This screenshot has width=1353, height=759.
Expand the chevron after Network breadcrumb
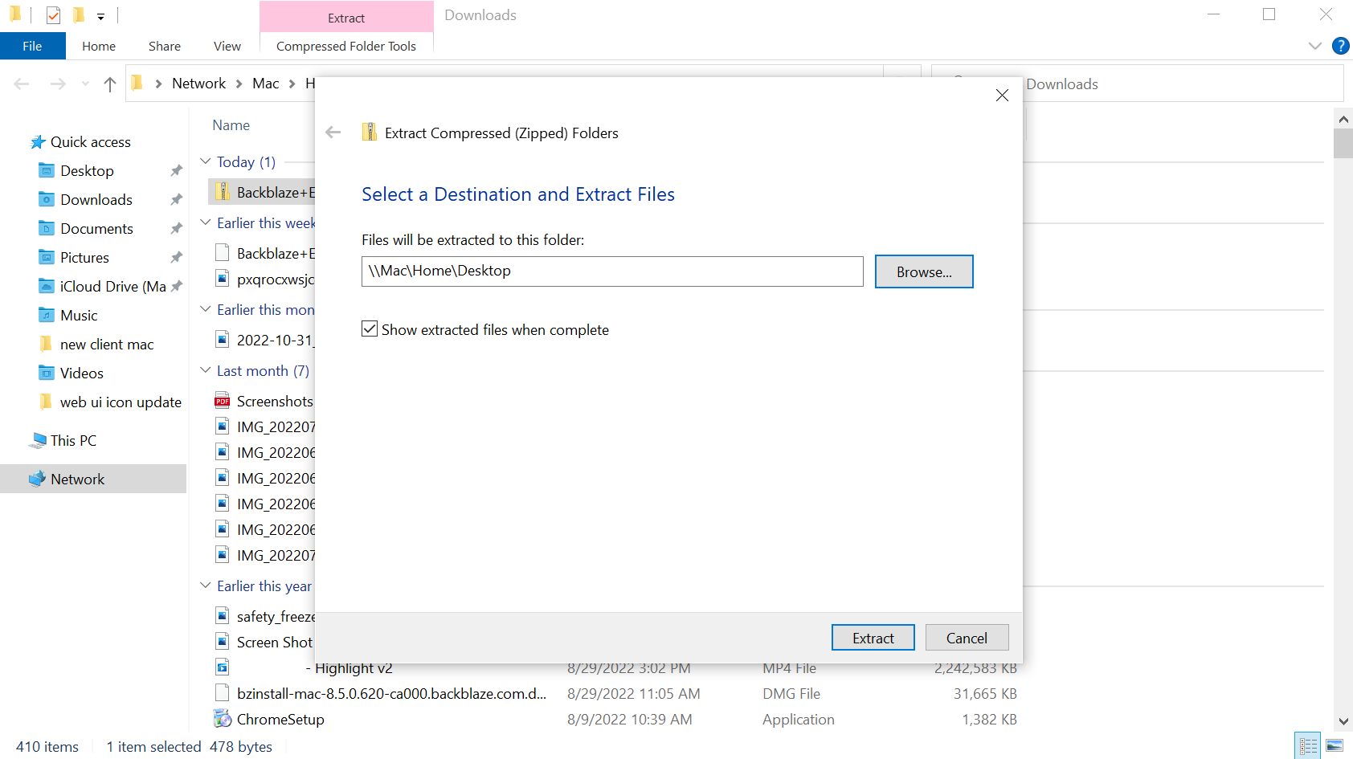(x=239, y=84)
